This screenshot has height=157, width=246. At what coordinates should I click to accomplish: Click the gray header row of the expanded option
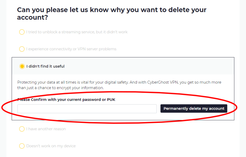point(123,66)
